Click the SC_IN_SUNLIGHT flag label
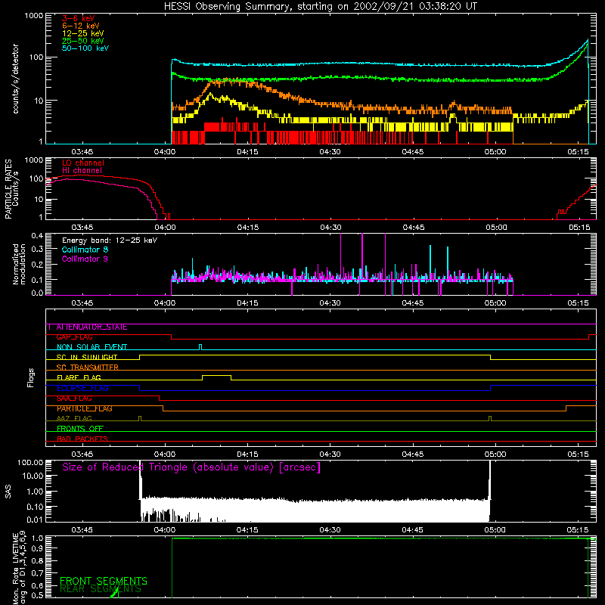Screen dimensions: 605x605 click(x=87, y=357)
